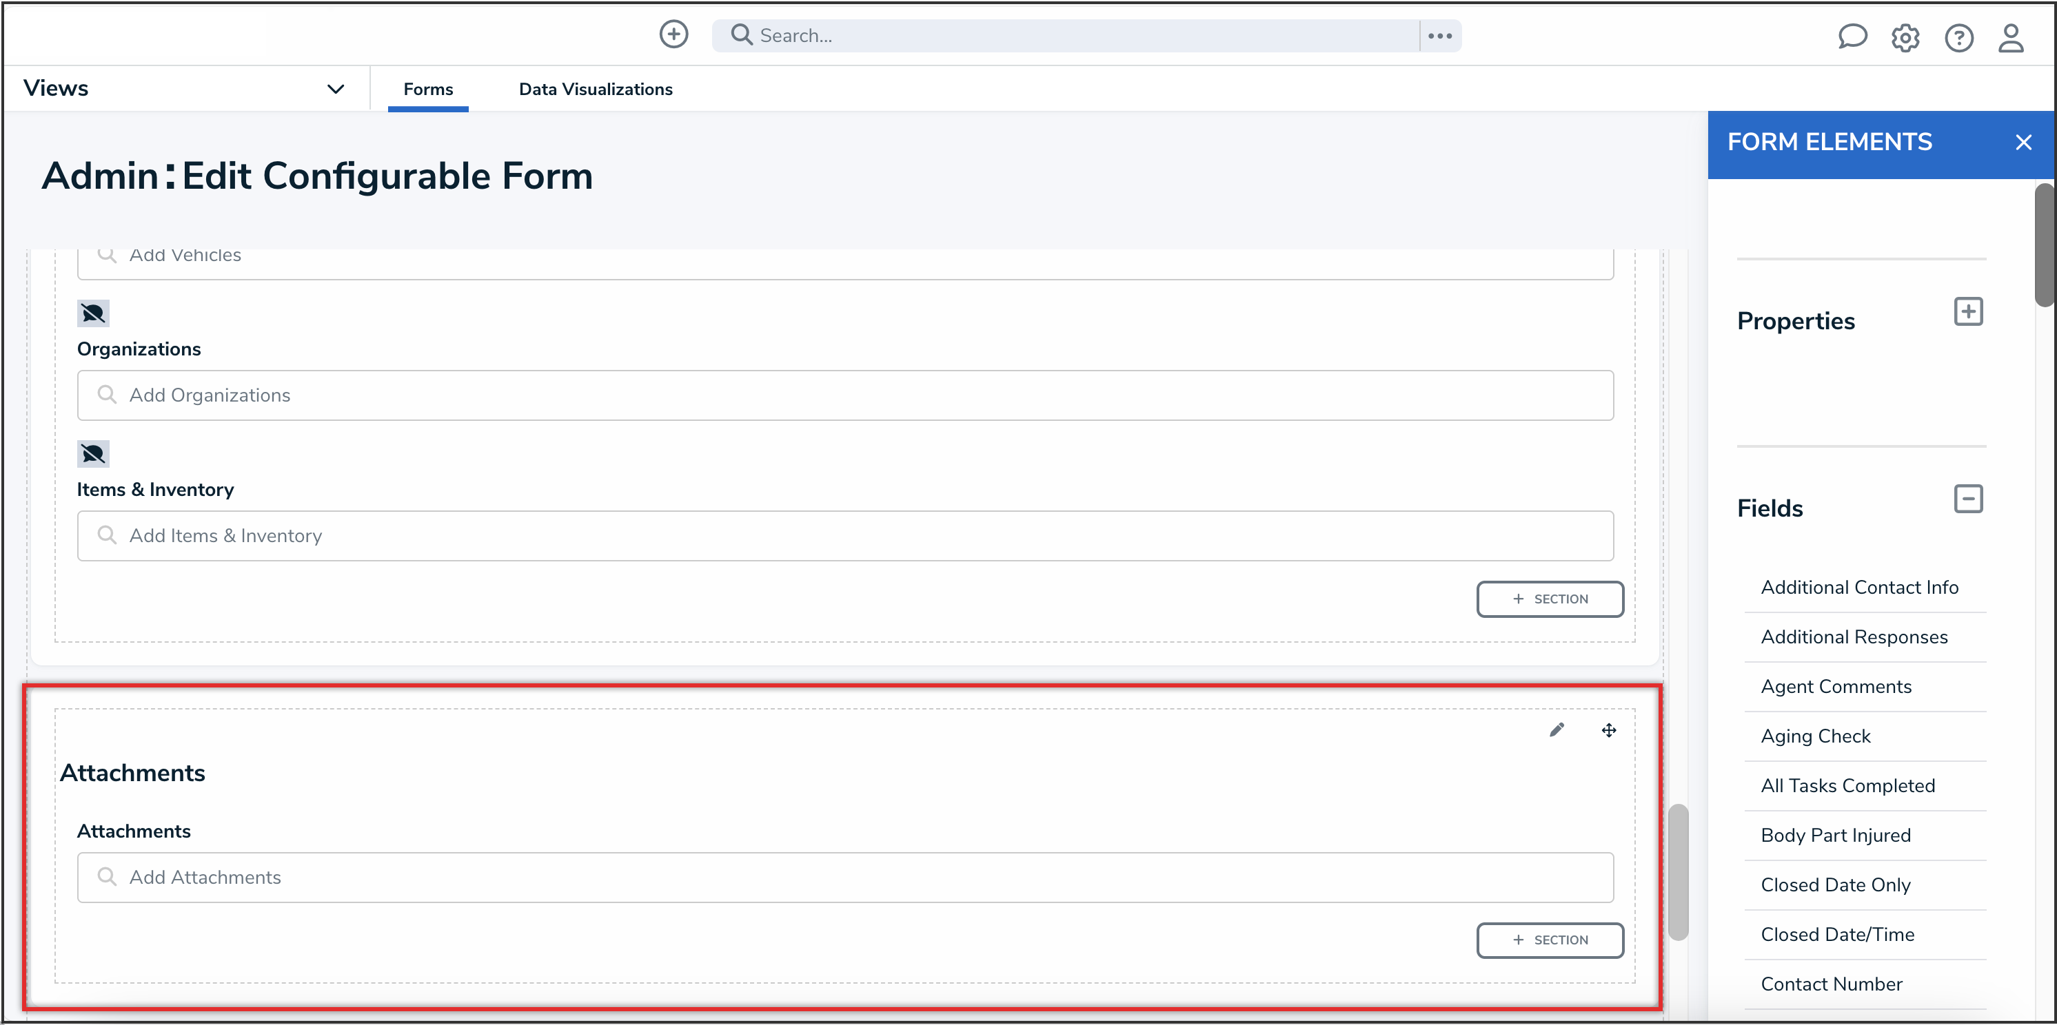Toggle visibility icon above Organizations
This screenshot has width=2057, height=1025.
(x=92, y=313)
